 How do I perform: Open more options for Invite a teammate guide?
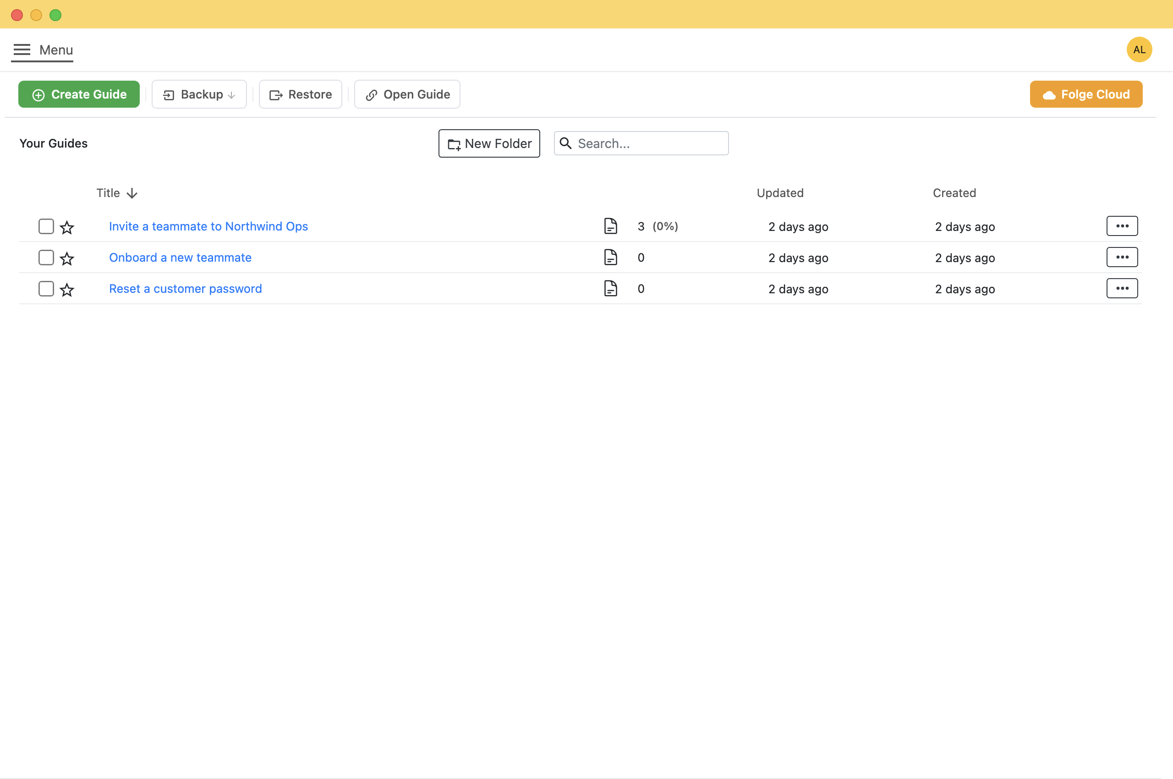click(x=1122, y=226)
